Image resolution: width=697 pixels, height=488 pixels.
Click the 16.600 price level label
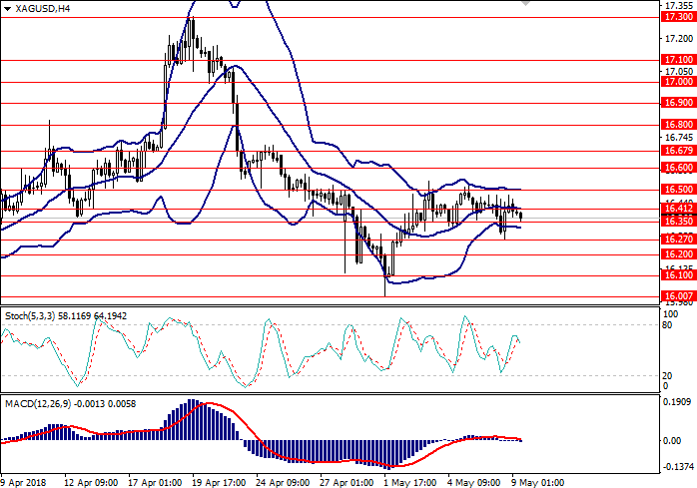click(x=678, y=168)
